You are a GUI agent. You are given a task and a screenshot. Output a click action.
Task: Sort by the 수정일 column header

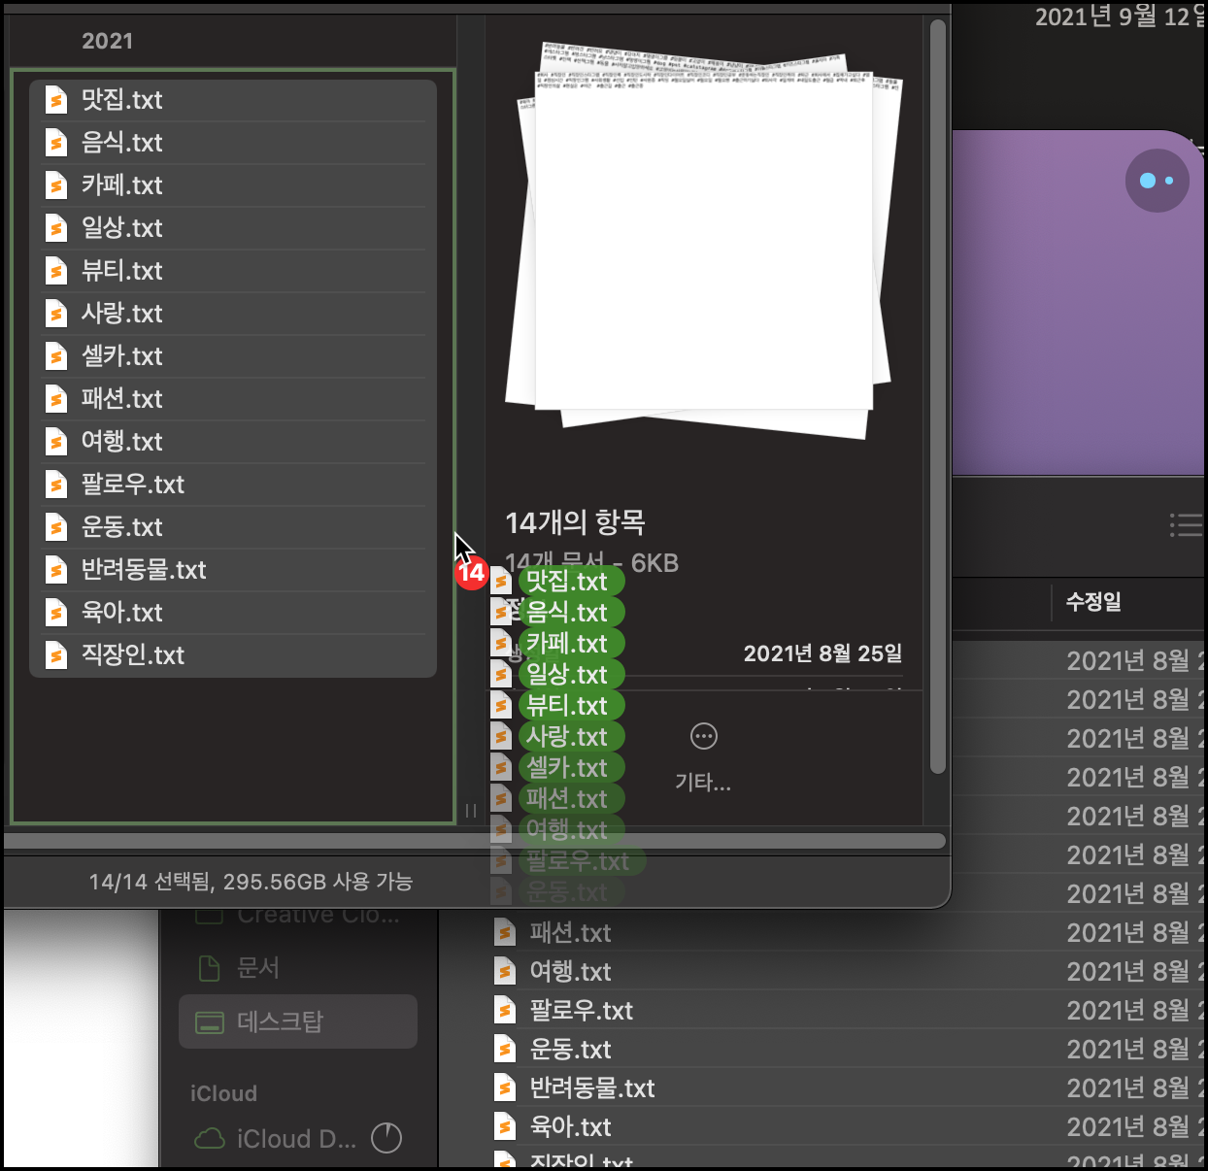click(x=1093, y=602)
